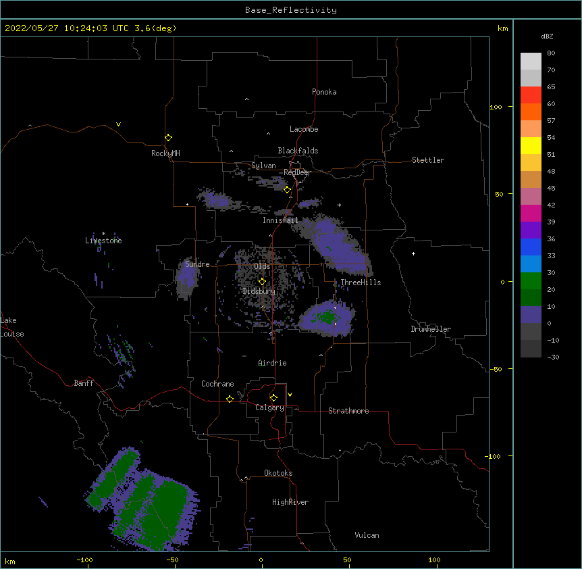Select the Didsbury label
Screen dimensions: 582x569
(259, 291)
